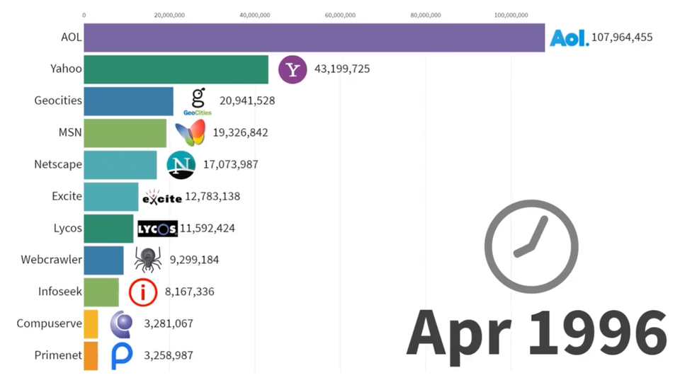Click the blue Primenet P logo

click(122, 355)
